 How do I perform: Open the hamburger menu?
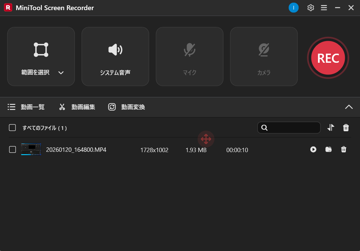(324, 7)
